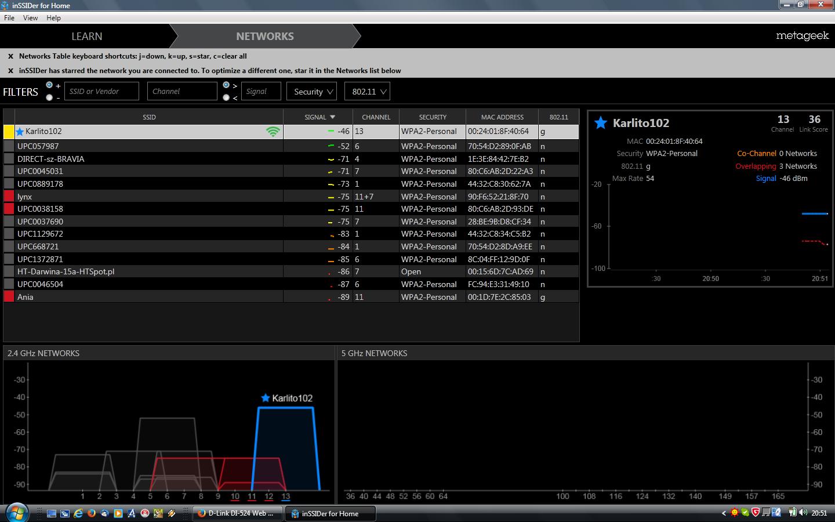Select the HT-Darwina-15a-HTSpot.pl network row
Image resolution: width=835 pixels, height=522 pixels.
pos(291,271)
